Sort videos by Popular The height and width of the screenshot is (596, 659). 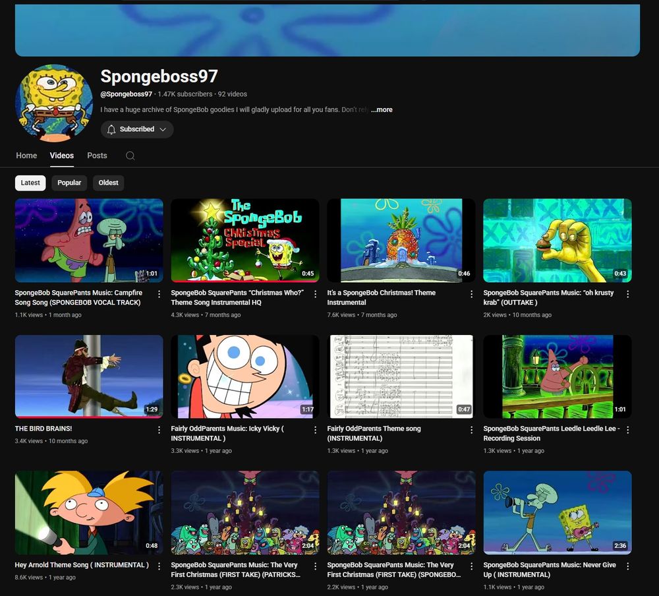[x=69, y=183]
